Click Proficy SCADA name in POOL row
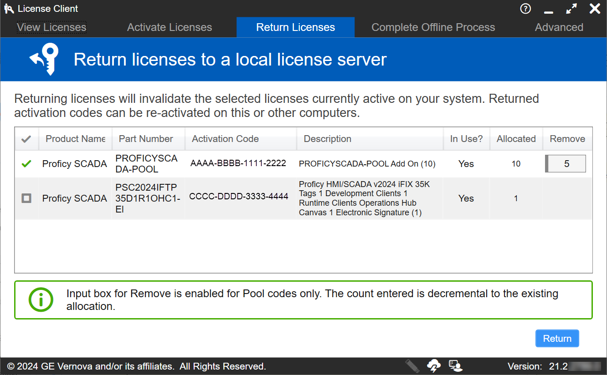This screenshot has width=607, height=375. (75, 164)
